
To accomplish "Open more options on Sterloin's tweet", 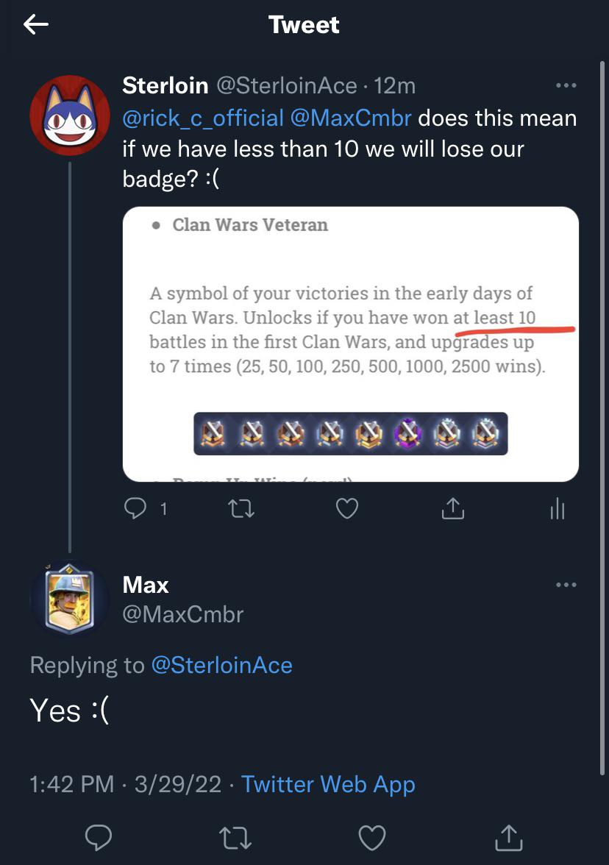I will coord(566,85).
